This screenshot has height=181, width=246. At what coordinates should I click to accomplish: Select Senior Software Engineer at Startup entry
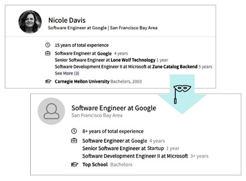(131, 148)
